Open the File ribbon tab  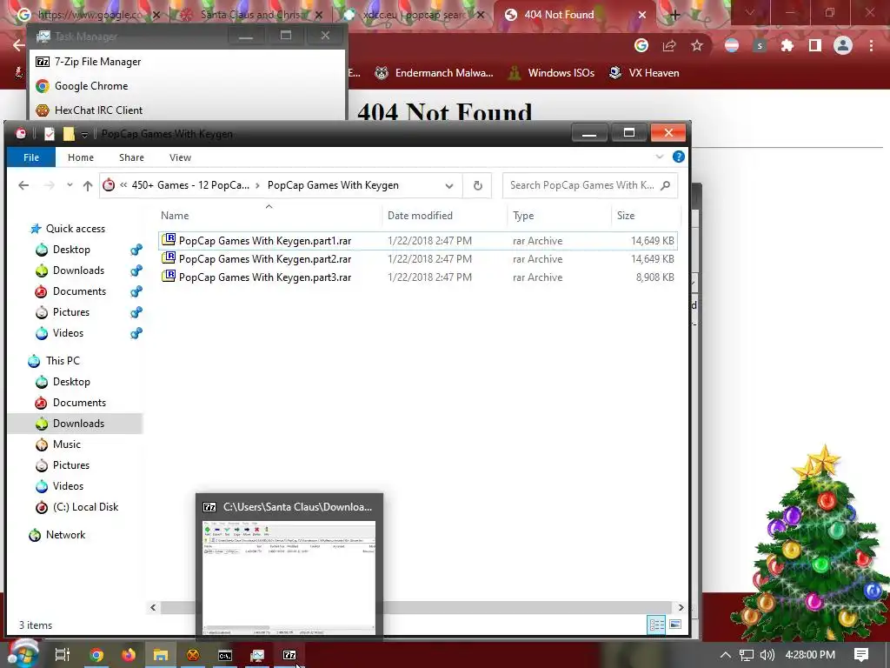tap(31, 157)
